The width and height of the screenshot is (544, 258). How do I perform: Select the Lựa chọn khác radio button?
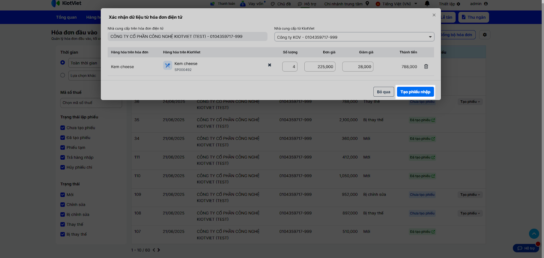click(x=63, y=75)
